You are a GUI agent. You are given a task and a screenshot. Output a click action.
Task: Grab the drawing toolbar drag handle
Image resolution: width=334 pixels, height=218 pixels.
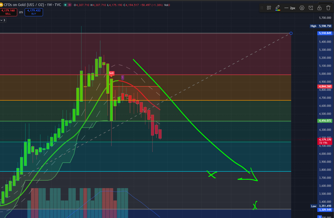tap(262, 8)
